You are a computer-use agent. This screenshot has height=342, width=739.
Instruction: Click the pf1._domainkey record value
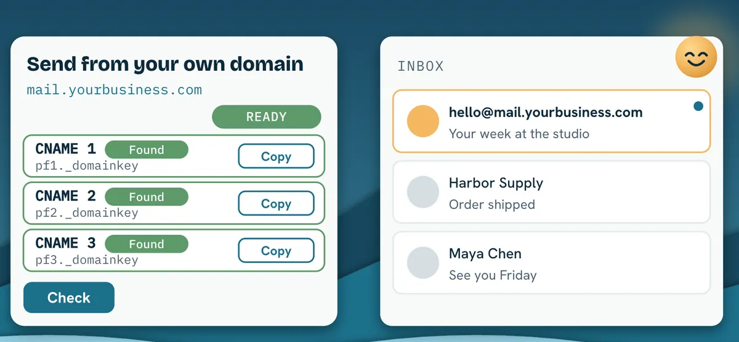[x=87, y=166]
